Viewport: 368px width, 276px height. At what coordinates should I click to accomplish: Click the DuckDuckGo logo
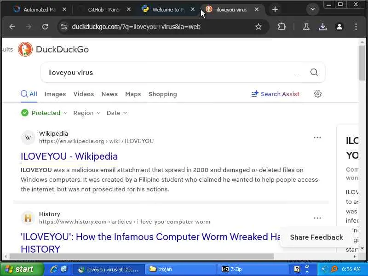pyautogui.click(x=53, y=49)
